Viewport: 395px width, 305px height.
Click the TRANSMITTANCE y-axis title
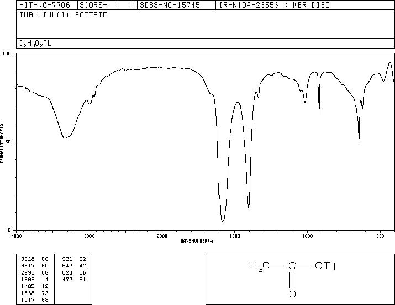coord(2,142)
